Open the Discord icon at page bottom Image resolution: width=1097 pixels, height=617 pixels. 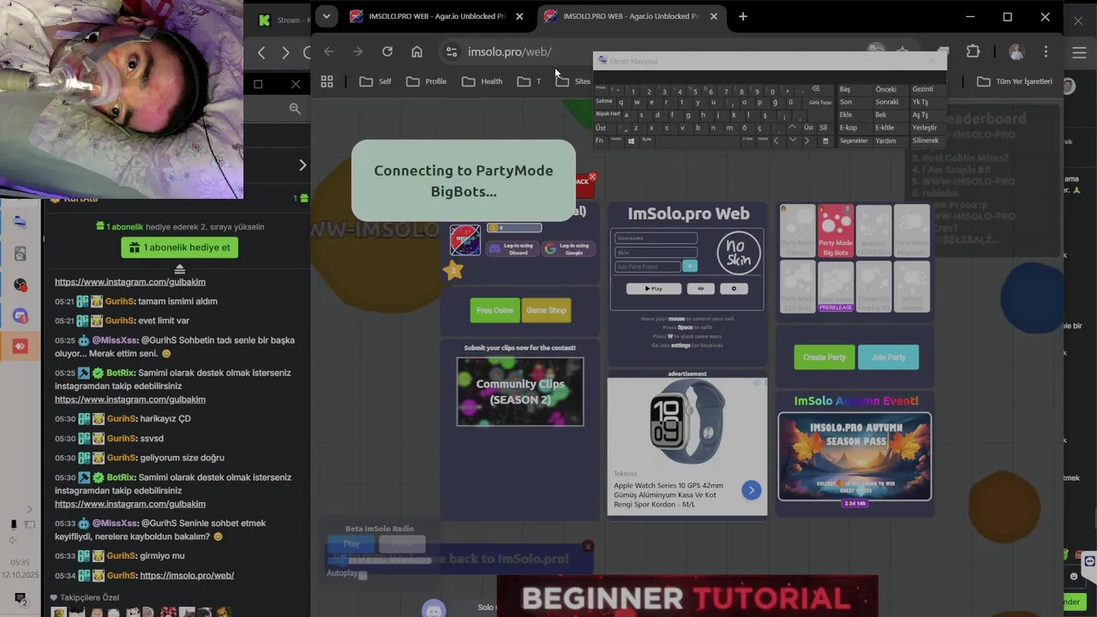[x=434, y=608]
